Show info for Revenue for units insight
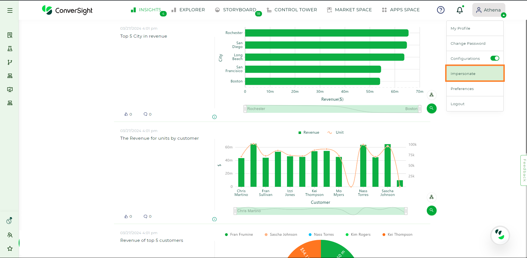527x258 pixels. point(214,219)
